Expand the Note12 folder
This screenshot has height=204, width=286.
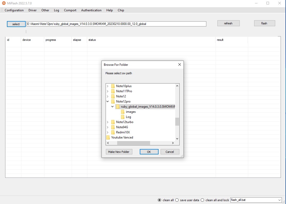pos(108,96)
